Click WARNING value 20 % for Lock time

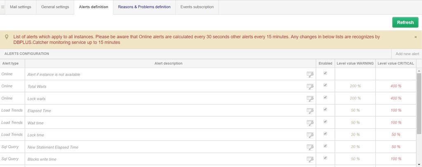pyautogui.click(x=355, y=135)
